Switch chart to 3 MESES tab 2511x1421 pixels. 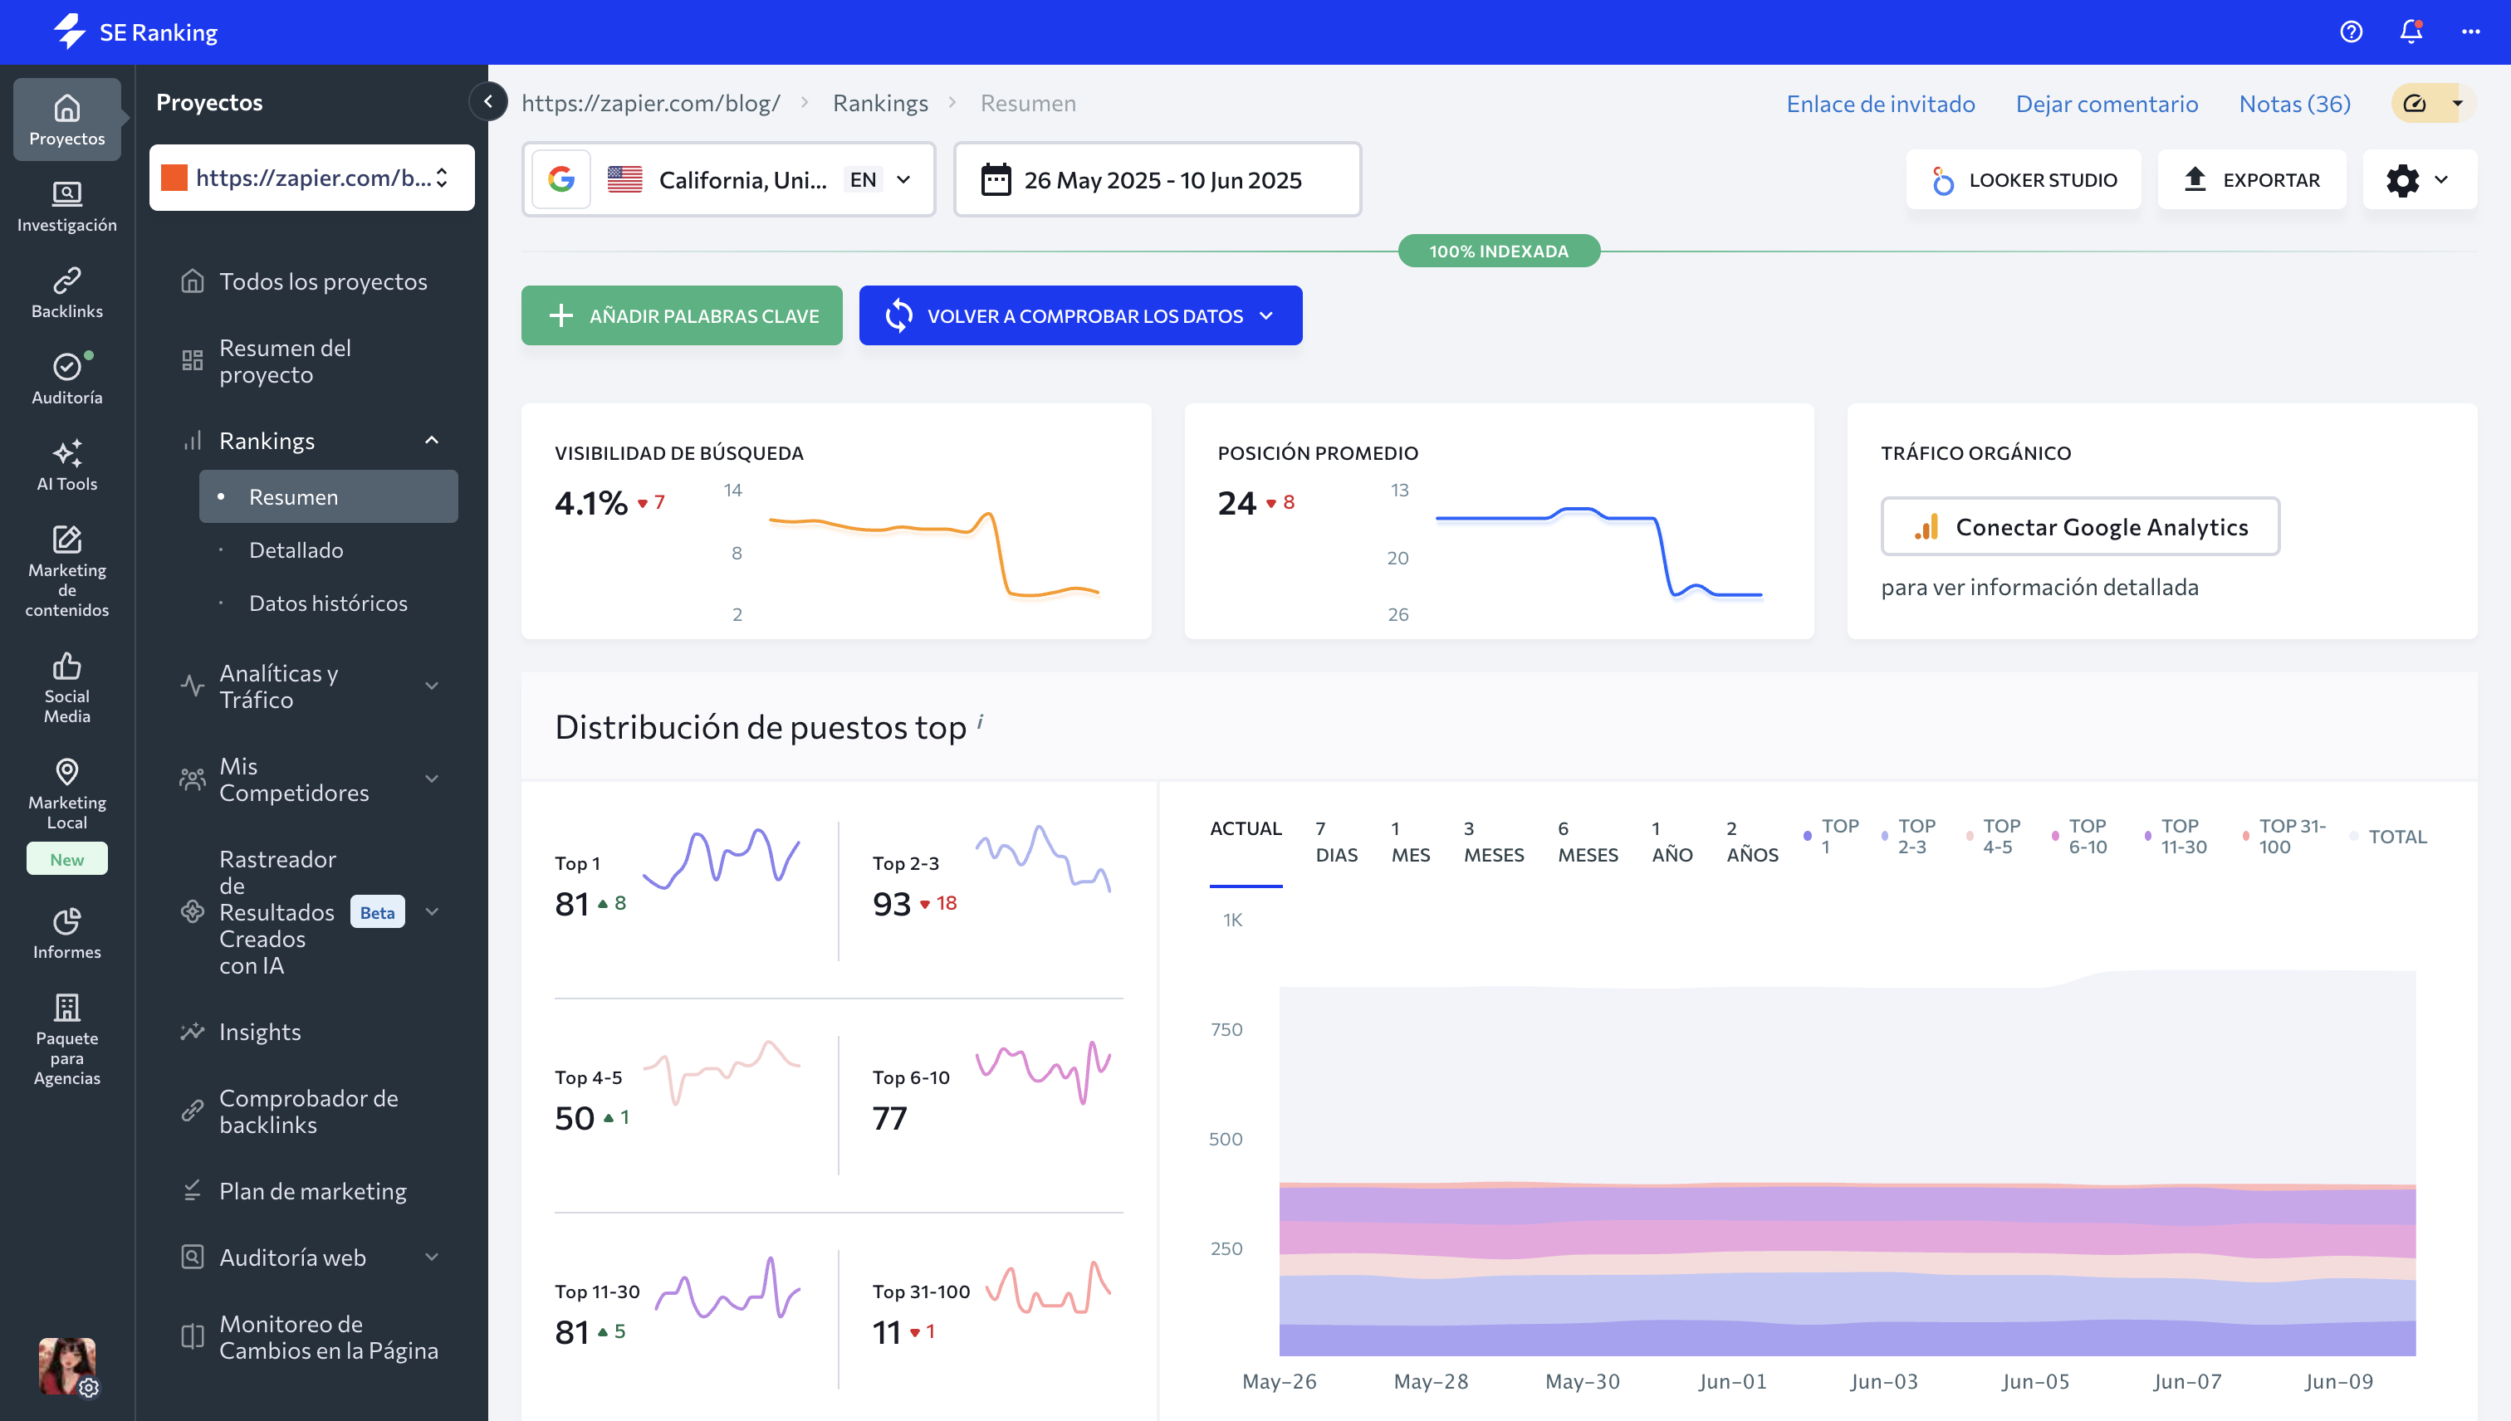[1493, 840]
